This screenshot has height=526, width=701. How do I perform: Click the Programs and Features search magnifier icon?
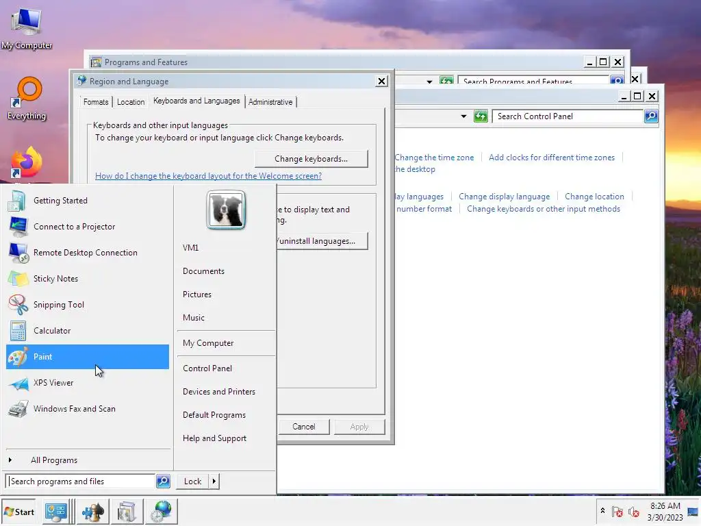tap(617, 81)
